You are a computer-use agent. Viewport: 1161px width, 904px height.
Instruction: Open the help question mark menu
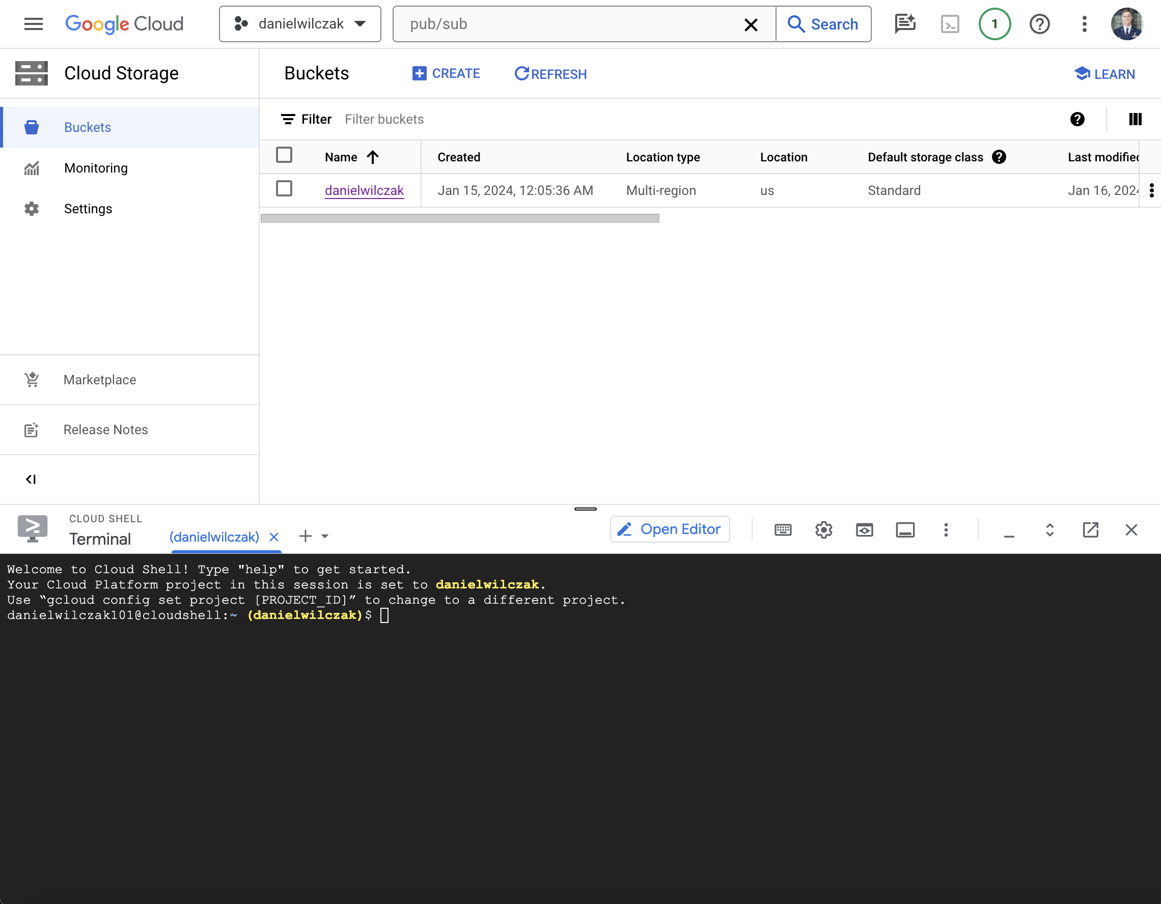click(x=1040, y=24)
